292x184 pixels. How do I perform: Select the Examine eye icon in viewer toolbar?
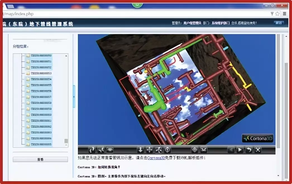pyautogui.click(x=110, y=150)
